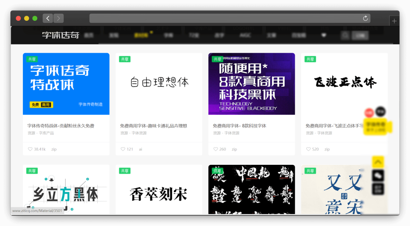The image size is (410, 226).
Task: Open title 免费商用字体-趣味卡通礼品卉理想
Action: (x=153, y=126)
